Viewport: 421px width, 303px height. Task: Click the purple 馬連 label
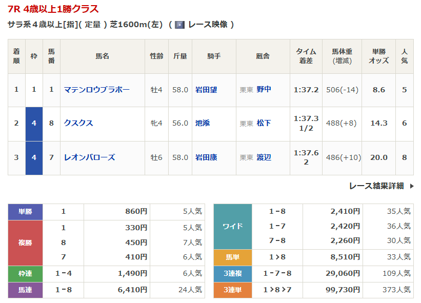coord(25,290)
